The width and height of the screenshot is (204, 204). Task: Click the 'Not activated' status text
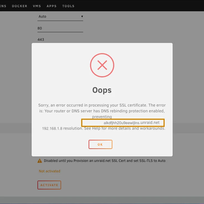click(50, 171)
